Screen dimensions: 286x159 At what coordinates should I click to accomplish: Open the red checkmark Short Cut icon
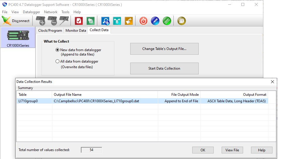79,21
